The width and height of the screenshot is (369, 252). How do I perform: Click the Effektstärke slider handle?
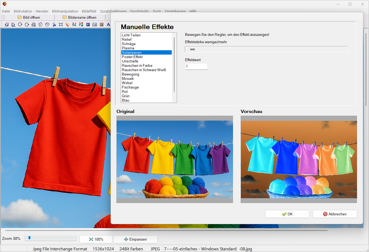click(x=192, y=49)
